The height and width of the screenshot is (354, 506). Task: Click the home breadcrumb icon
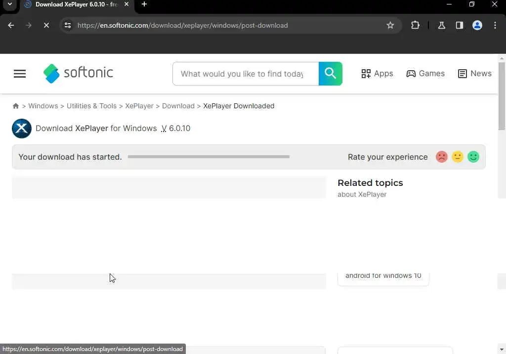click(x=15, y=106)
